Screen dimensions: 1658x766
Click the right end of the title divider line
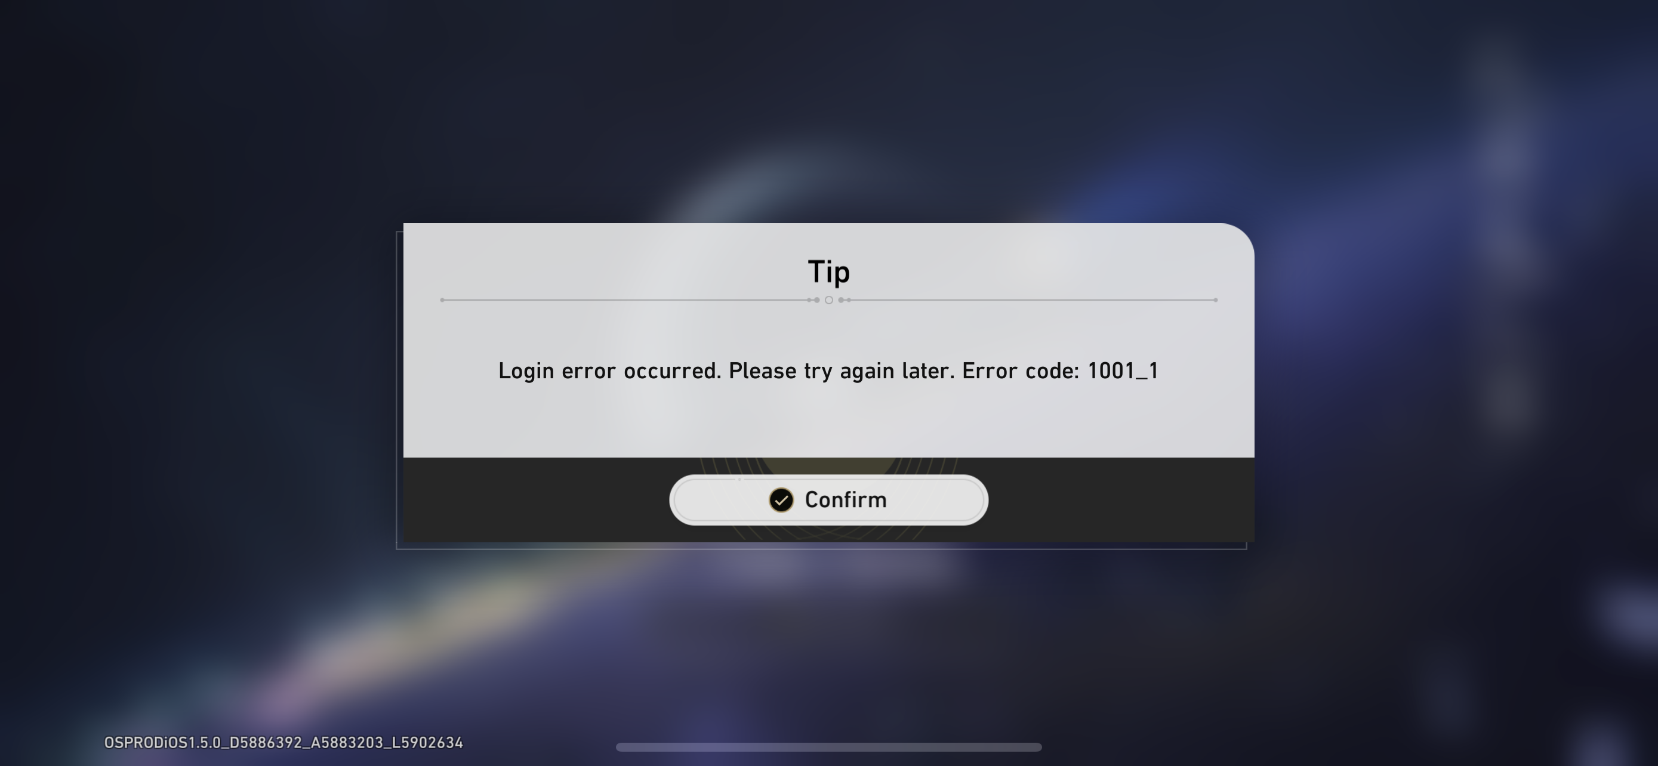pos(1215,299)
